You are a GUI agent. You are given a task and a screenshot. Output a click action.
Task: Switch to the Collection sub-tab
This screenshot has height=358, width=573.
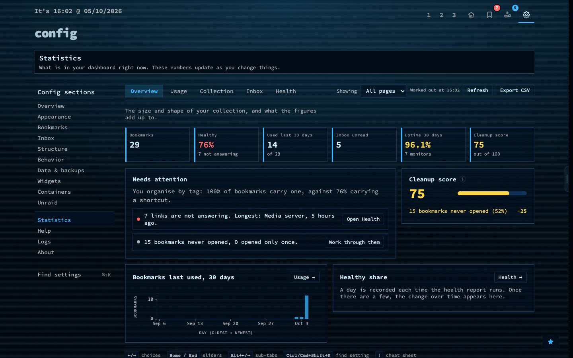point(216,91)
